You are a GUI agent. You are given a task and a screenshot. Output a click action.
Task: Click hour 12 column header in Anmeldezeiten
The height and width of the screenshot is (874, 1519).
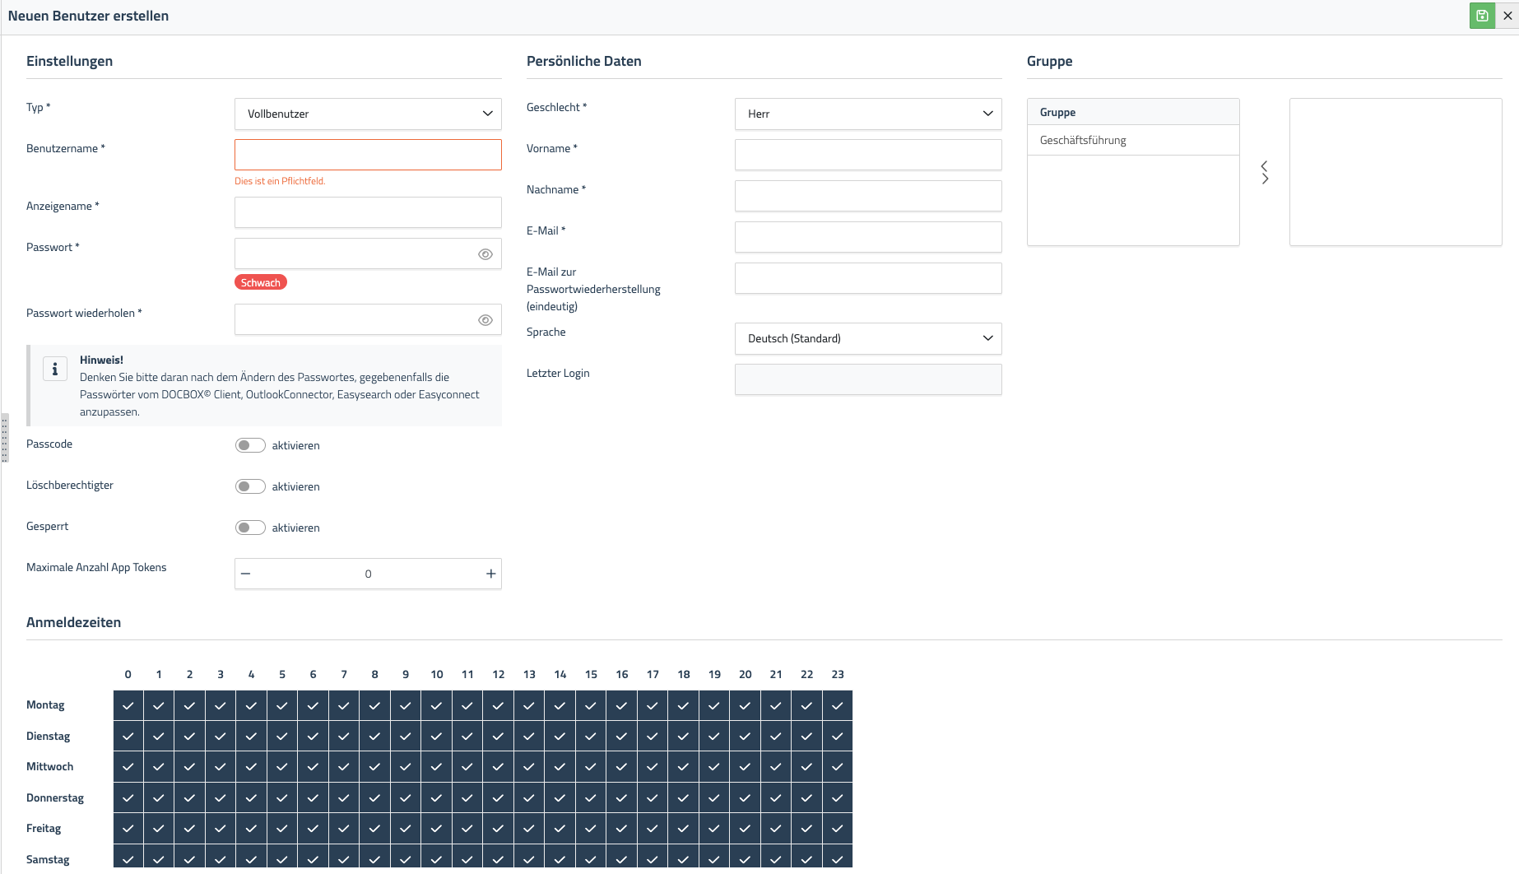499,674
